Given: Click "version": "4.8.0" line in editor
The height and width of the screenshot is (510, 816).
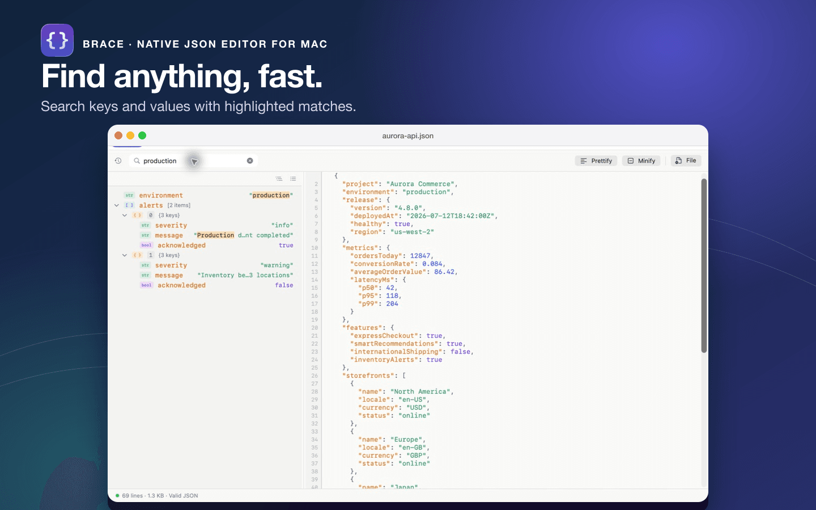Looking at the screenshot, I should [388, 208].
